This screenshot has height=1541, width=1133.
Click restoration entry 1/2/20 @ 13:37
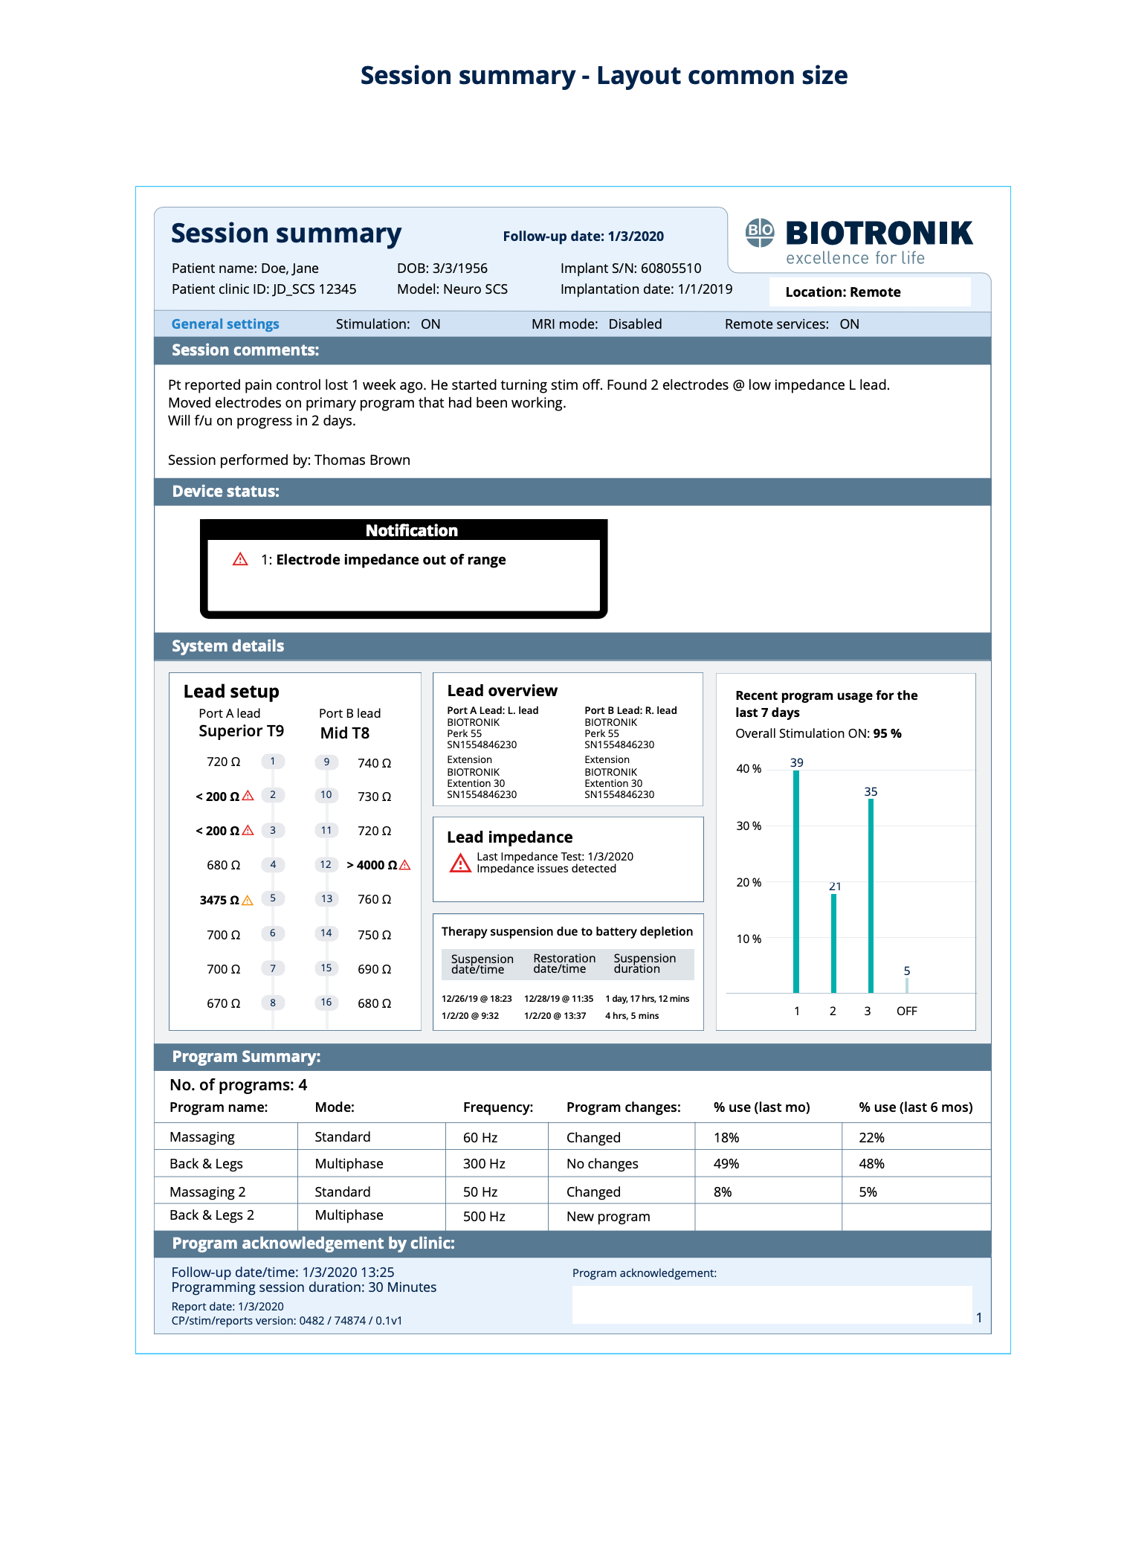pos(555,1015)
